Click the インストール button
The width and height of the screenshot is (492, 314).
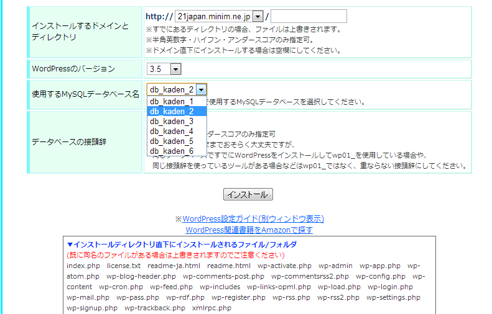[248, 194]
